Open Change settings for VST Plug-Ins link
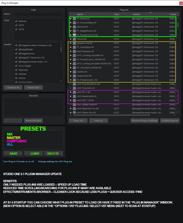The height and width of the screenshot is (223, 183). coord(55,161)
